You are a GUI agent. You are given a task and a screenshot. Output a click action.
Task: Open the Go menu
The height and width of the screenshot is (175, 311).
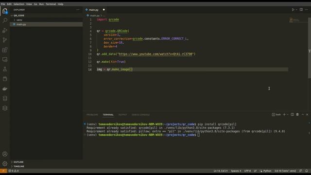pyautogui.click(x=35, y=4)
